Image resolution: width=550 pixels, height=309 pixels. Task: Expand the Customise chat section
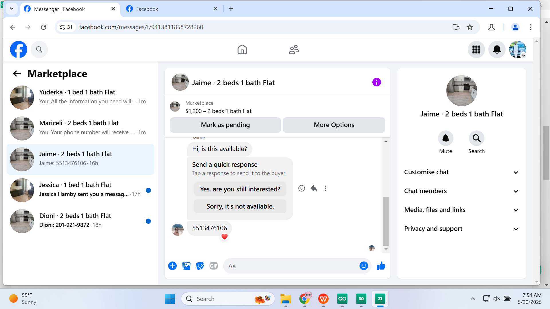tap(461, 172)
